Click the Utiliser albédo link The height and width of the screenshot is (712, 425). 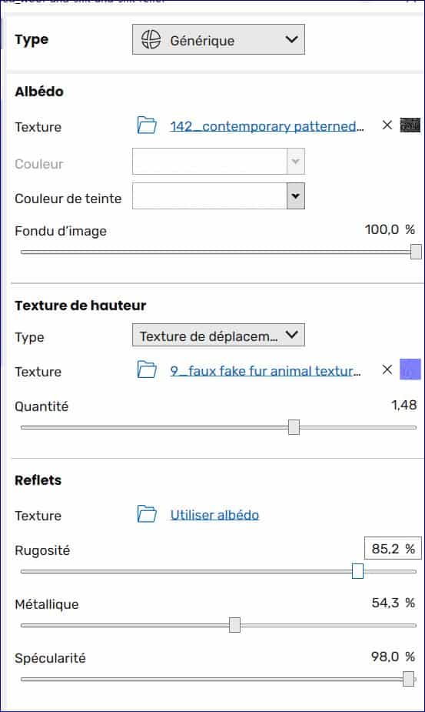point(214,514)
